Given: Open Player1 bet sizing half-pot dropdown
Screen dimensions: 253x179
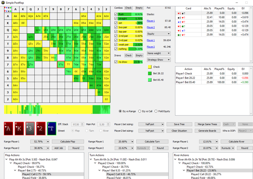Looking at the screenshot, I should [151, 124].
